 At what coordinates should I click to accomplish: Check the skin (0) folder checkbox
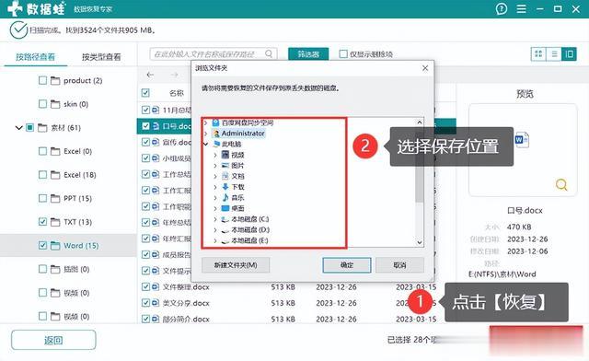click(43, 104)
